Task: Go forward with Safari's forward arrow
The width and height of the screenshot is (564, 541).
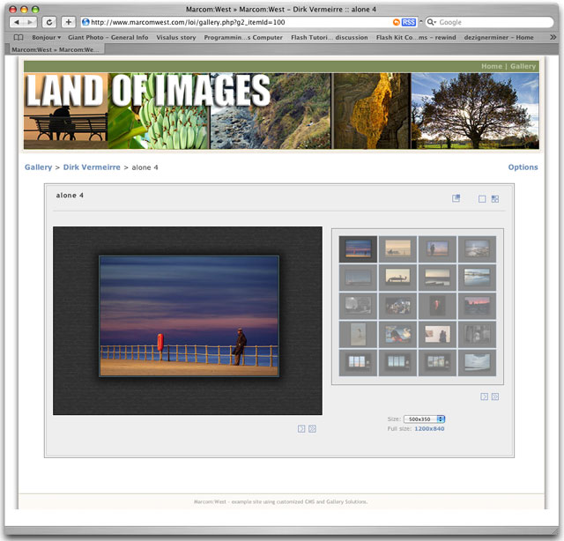Action: pos(30,22)
